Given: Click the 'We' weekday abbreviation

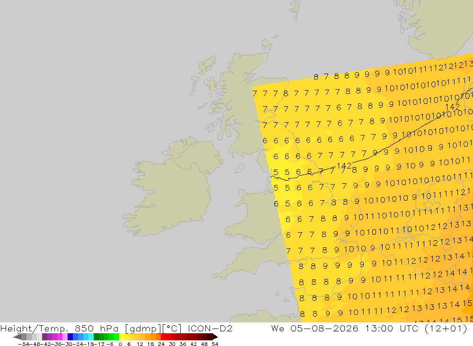Looking at the screenshot, I should pos(278,328).
